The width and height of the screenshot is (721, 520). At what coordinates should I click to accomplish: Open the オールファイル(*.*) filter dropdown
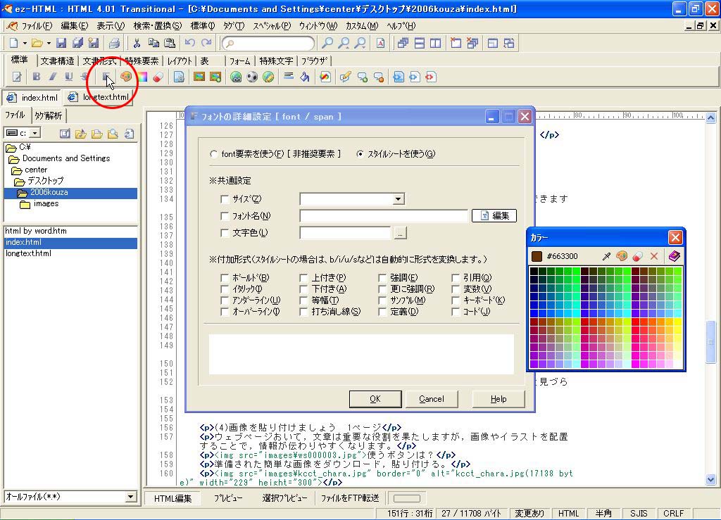(x=130, y=497)
